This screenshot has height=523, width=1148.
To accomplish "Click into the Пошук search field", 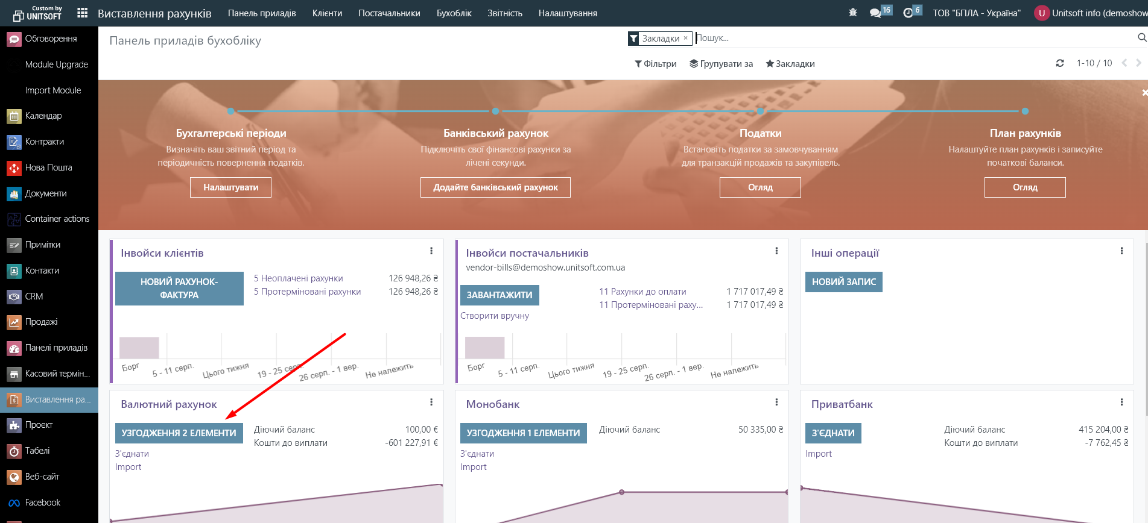I will [905, 38].
